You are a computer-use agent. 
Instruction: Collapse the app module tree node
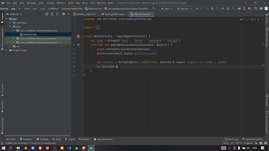7,19
